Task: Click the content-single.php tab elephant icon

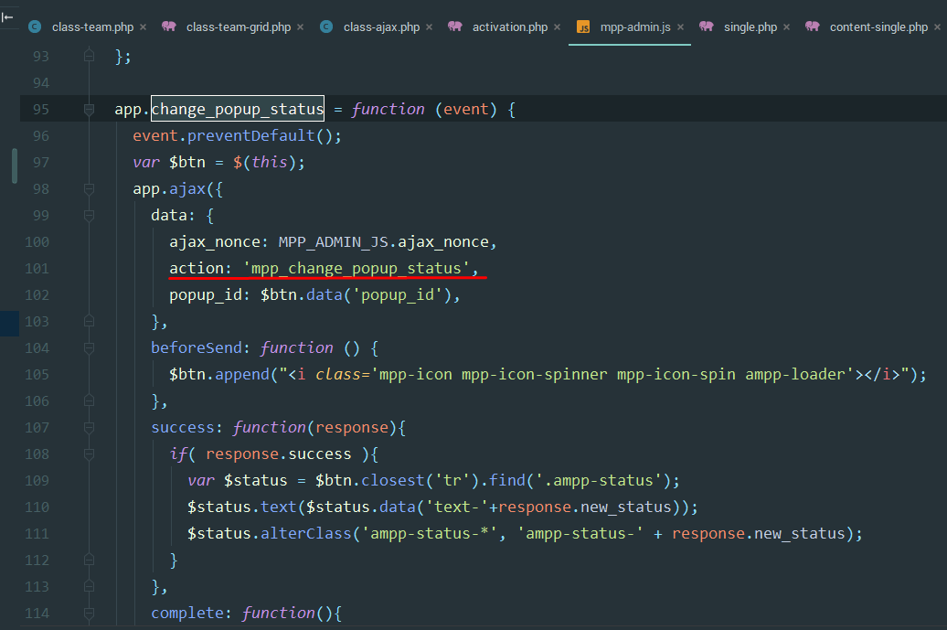Action: (x=813, y=27)
